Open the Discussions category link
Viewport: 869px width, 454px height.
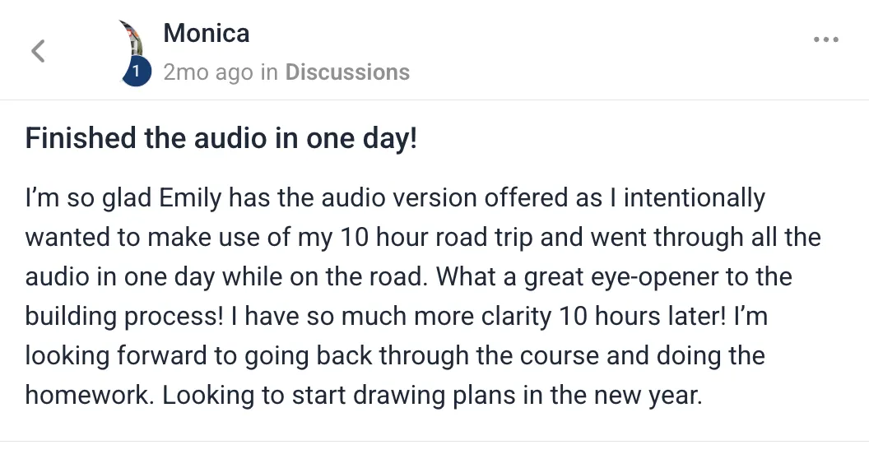pyautogui.click(x=347, y=72)
